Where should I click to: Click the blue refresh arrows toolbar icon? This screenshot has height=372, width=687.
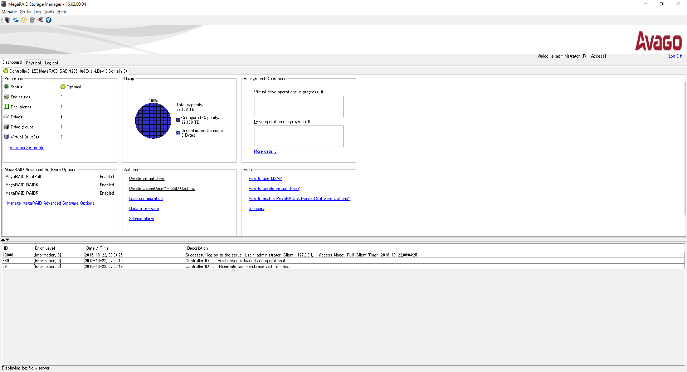tap(16, 20)
